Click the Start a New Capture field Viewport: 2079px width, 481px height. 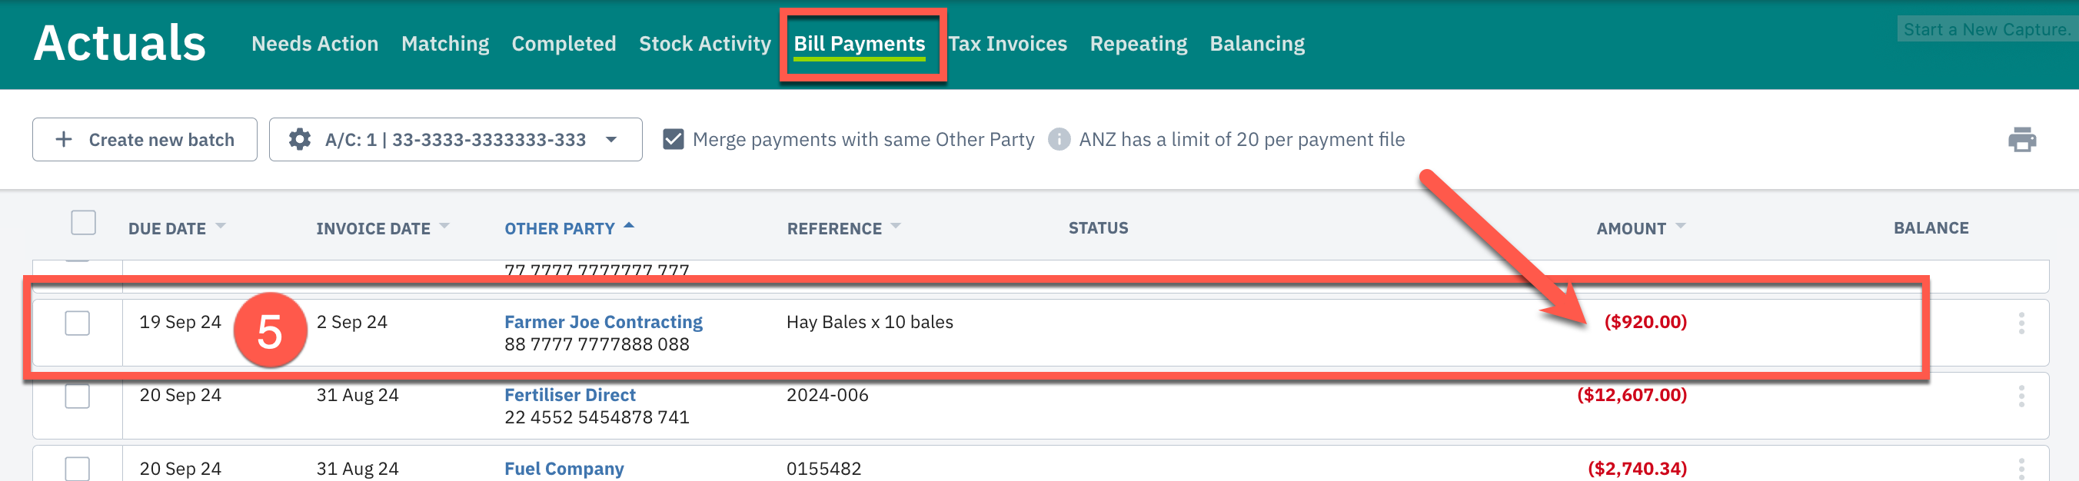pos(1985,29)
